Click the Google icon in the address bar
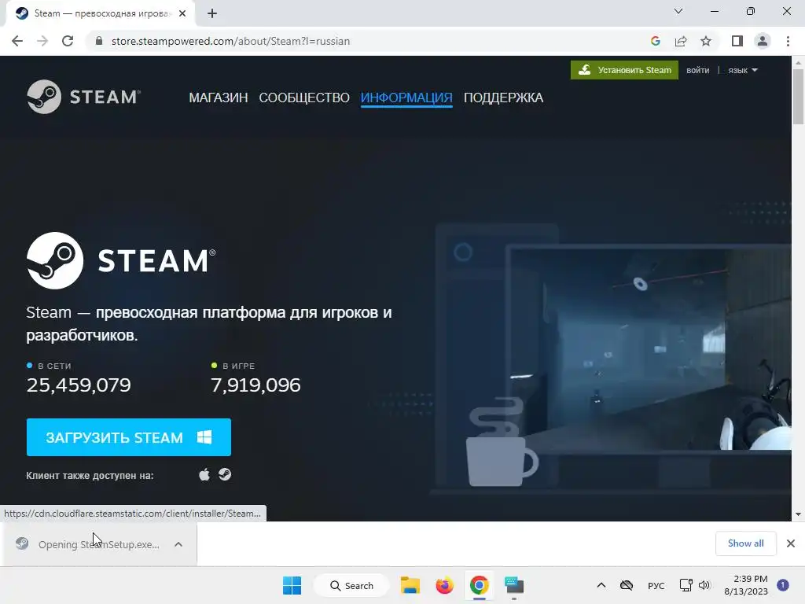805x604 pixels. [x=655, y=41]
